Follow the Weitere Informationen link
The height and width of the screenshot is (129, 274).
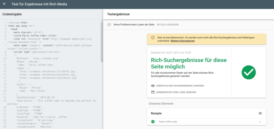183,41
